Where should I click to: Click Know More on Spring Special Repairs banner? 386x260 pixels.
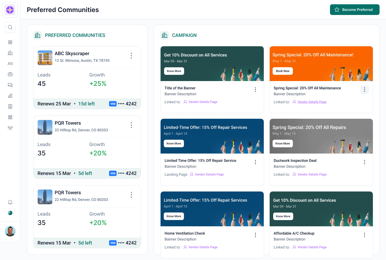pos(283,144)
